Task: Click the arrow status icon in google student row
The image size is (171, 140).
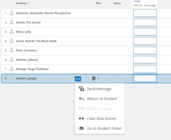Action: [115, 78]
